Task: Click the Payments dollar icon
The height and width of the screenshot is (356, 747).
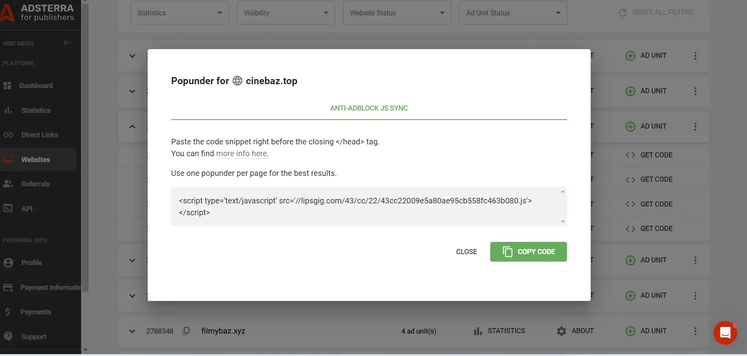Action: point(7,312)
